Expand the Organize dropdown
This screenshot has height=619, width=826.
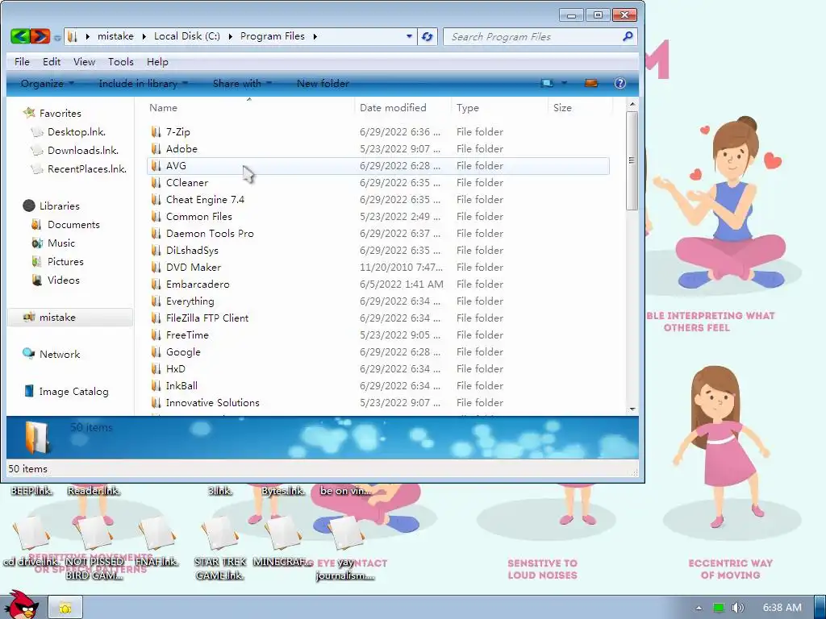[72, 83]
